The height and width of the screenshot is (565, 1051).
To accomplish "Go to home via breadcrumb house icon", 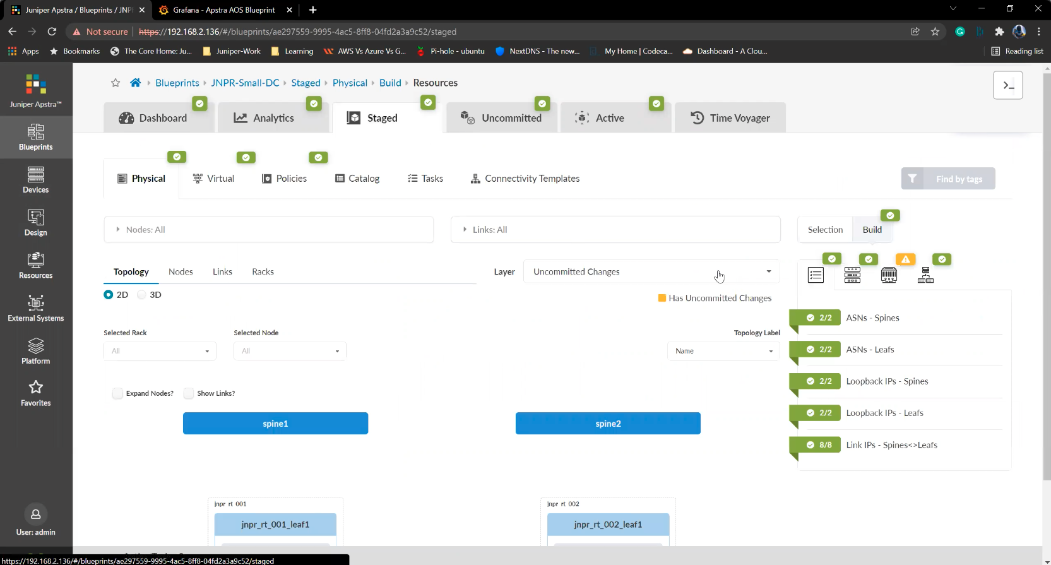I will [x=135, y=83].
